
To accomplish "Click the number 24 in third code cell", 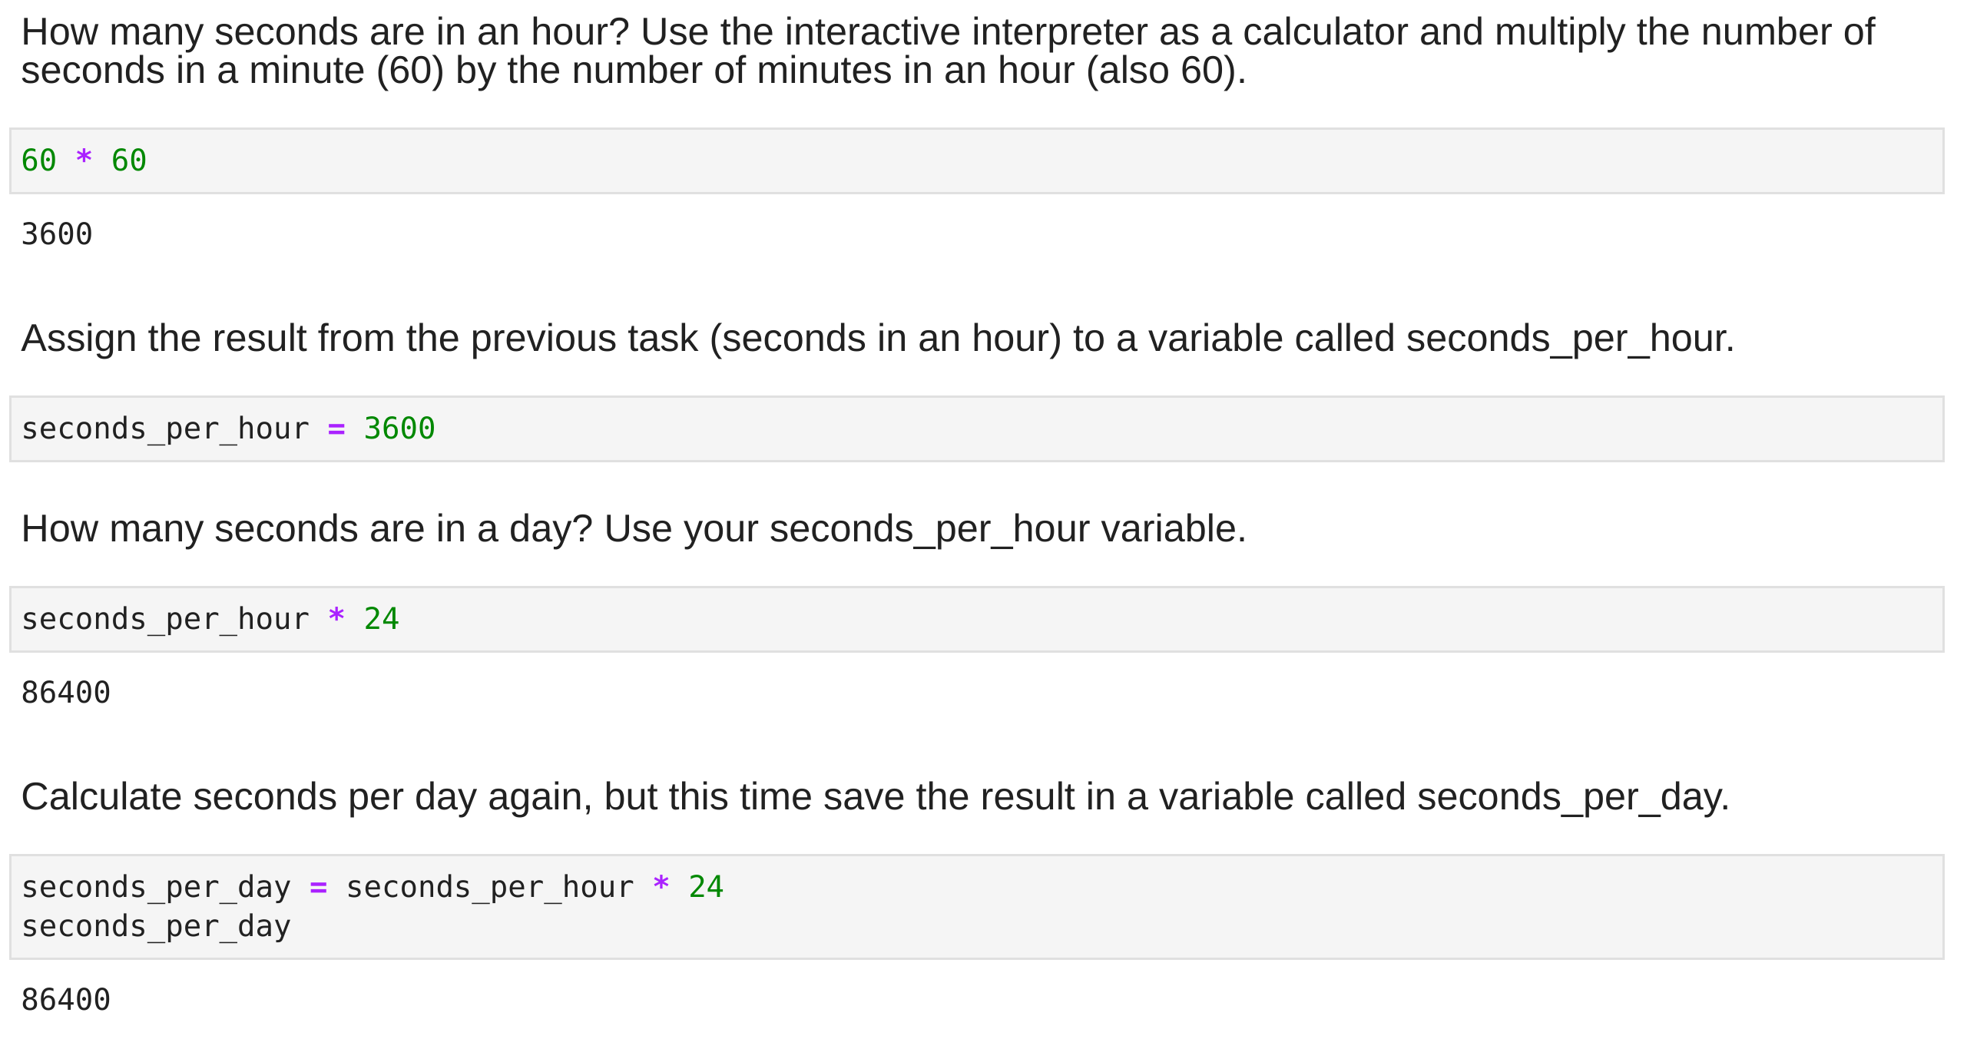I will [x=381, y=619].
